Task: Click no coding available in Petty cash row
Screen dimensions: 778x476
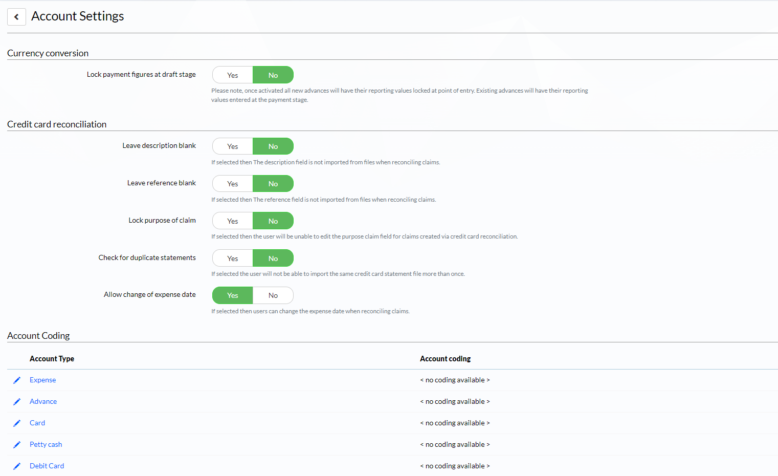Action: click(x=455, y=444)
